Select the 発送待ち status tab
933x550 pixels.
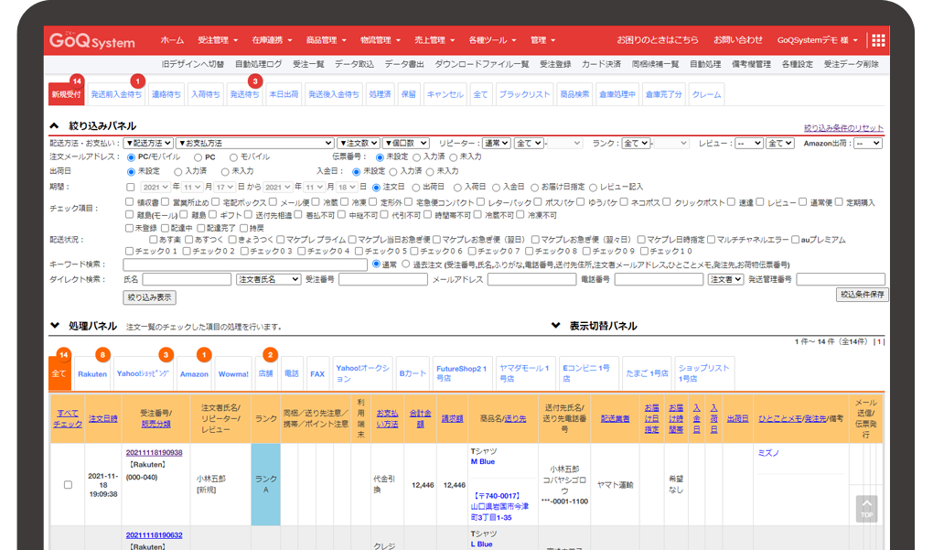point(244,94)
